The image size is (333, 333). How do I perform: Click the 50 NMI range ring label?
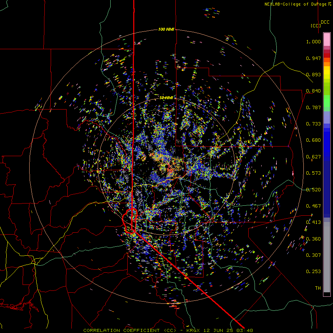click(166, 98)
